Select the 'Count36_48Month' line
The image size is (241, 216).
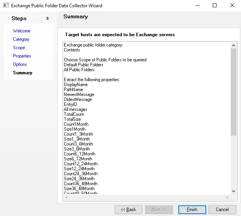click(81, 184)
